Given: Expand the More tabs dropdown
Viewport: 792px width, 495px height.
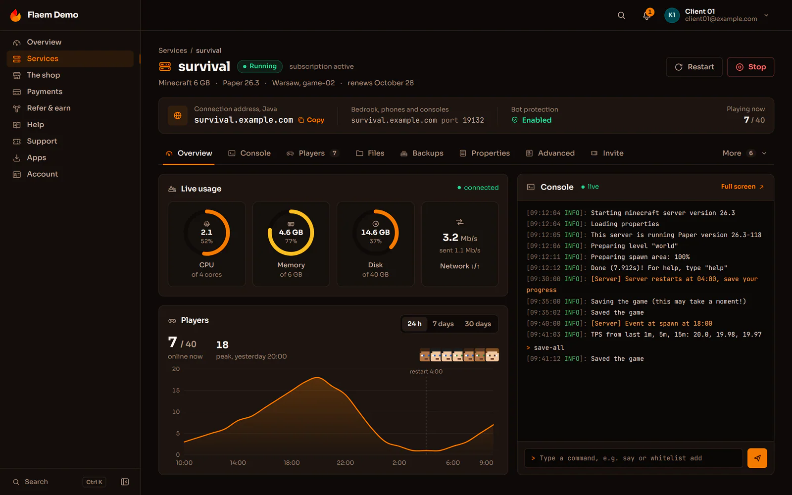Looking at the screenshot, I should [x=744, y=153].
